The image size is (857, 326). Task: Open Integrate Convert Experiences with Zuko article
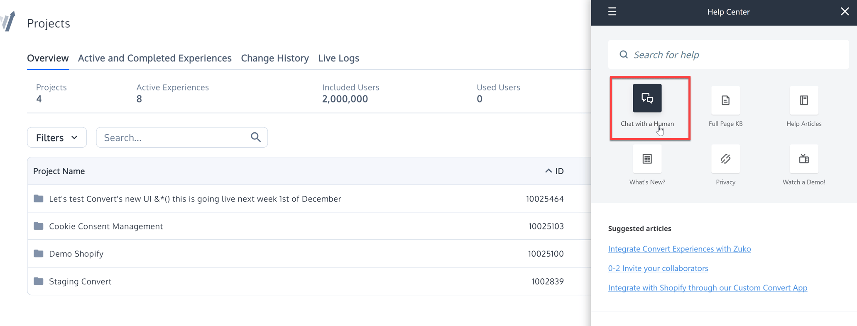[x=679, y=249]
